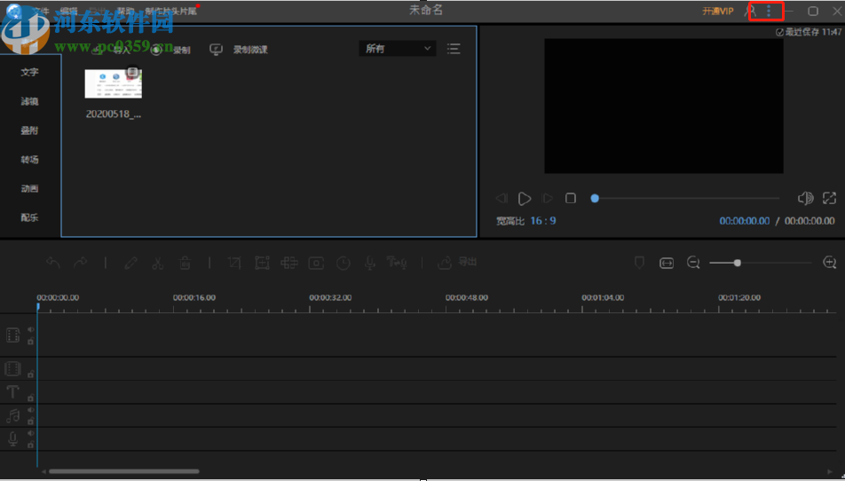
Task: Expand the 所有 media filter dropdown
Action: [398, 49]
